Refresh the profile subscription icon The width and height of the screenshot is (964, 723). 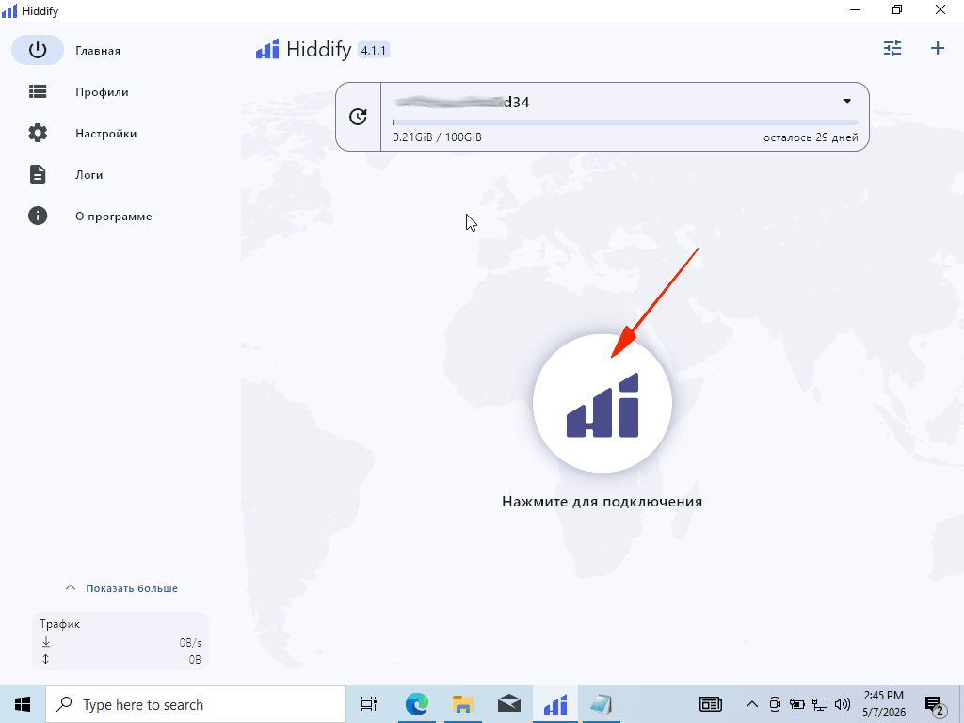(358, 116)
